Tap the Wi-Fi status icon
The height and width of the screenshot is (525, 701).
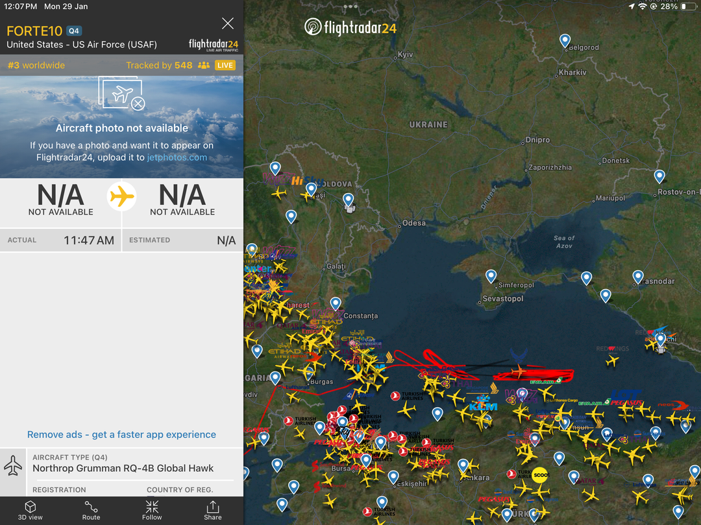pyautogui.click(x=643, y=6)
